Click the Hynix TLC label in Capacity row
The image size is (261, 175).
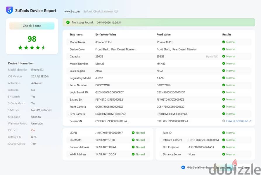tap(212, 57)
